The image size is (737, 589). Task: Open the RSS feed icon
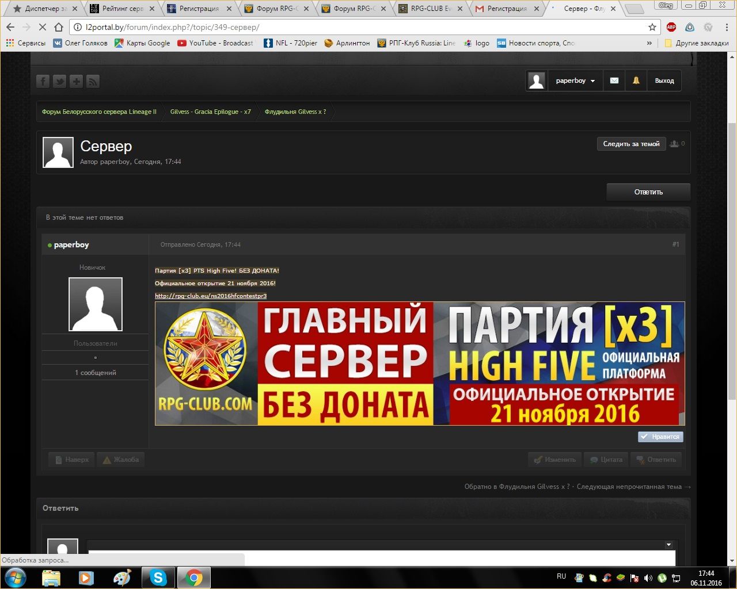[x=93, y=81]
